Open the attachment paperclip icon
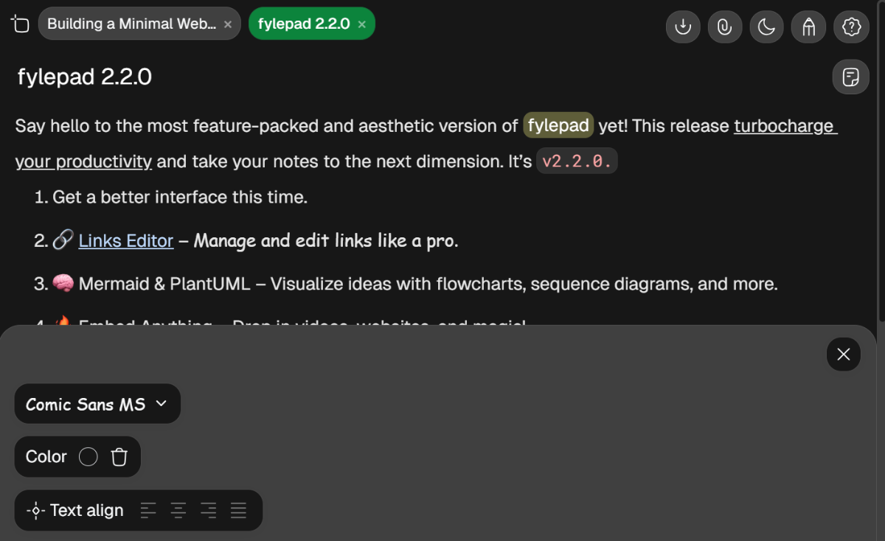The width and height of the screenshot is (885, 541). (725, 27)
